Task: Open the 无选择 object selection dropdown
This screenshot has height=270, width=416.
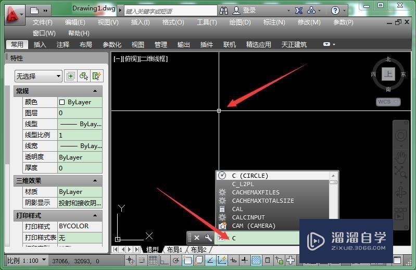Action: 39,76
